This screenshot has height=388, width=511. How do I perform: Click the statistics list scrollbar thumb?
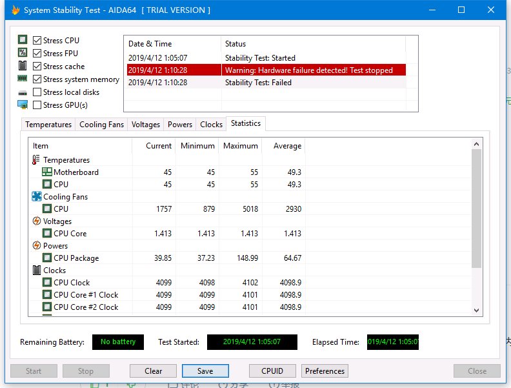tap(476, 209)
